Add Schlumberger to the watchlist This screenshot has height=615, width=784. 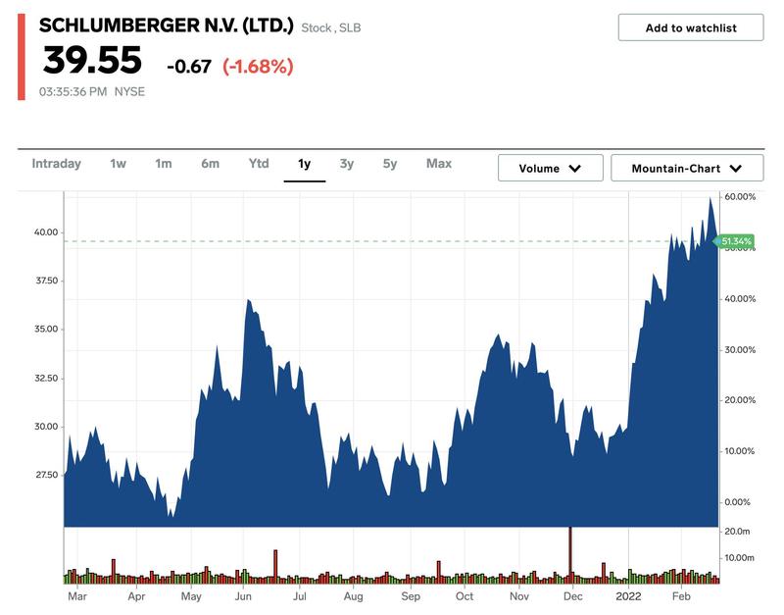(x=691, y=27)
